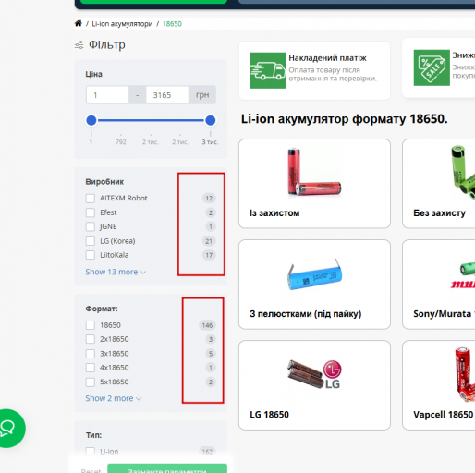
Task: Check the AITEXM Robot manufacturer box
Action: coord(91,199)
